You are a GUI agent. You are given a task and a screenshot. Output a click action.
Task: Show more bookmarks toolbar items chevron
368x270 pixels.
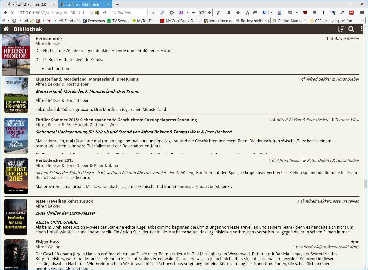tap(363, 21)
